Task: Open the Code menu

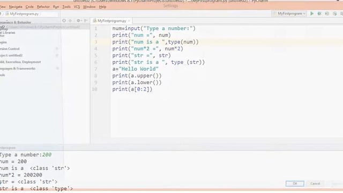Action: (29, 7)
